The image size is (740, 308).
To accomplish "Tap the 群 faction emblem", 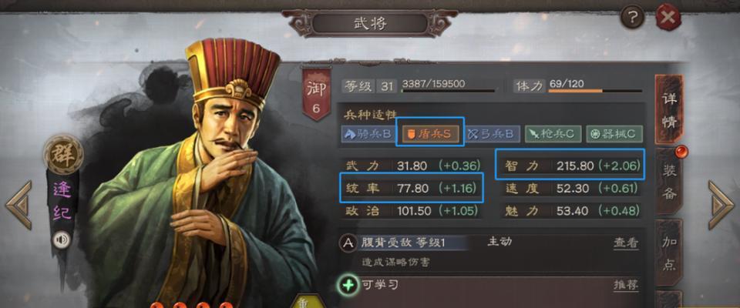I will pos(63,153).
